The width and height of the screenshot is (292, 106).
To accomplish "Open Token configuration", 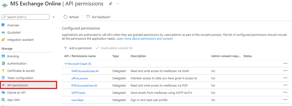I will 20,78.
